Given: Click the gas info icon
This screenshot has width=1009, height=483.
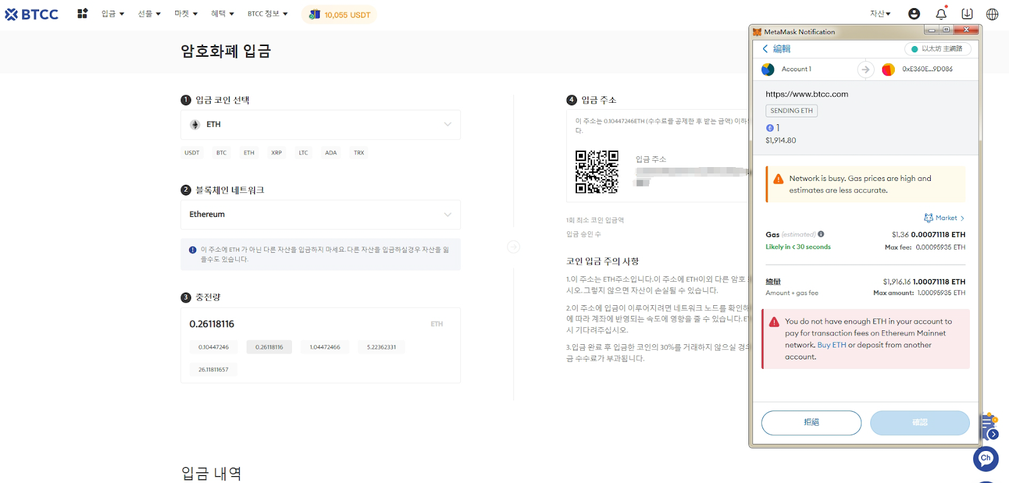Looking at the screenshot, I should [x=821, y=234].
